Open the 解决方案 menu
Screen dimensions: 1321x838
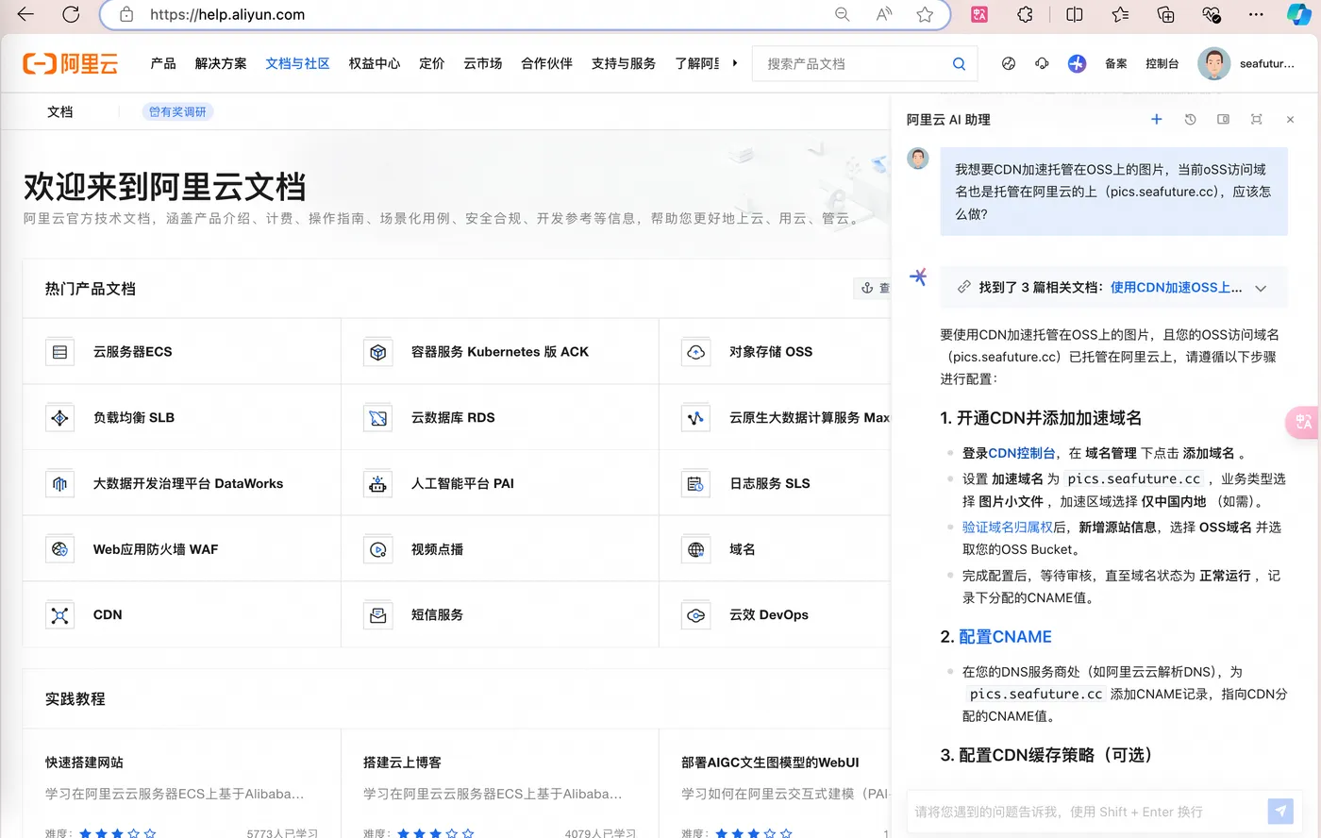[x=221, y=63]
